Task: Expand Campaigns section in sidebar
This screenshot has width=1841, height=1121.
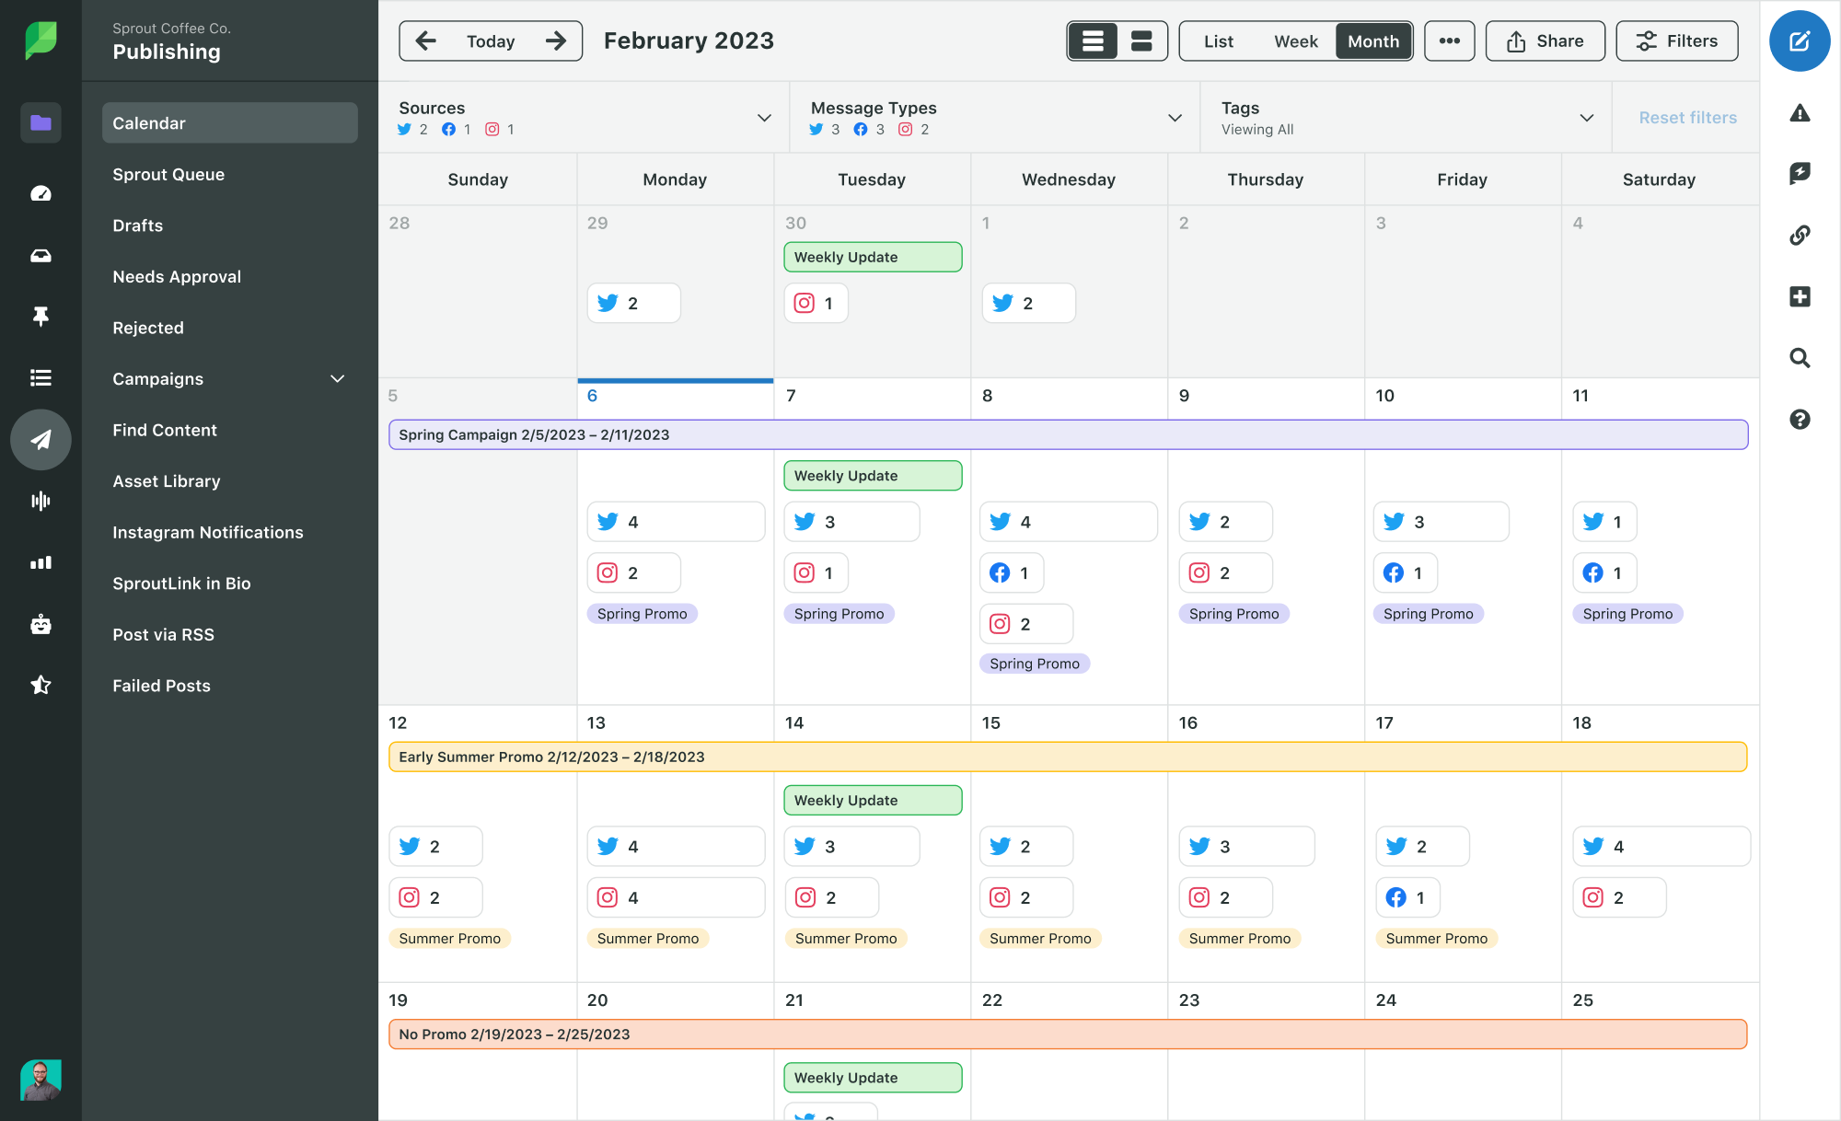Action: [337, 378]
